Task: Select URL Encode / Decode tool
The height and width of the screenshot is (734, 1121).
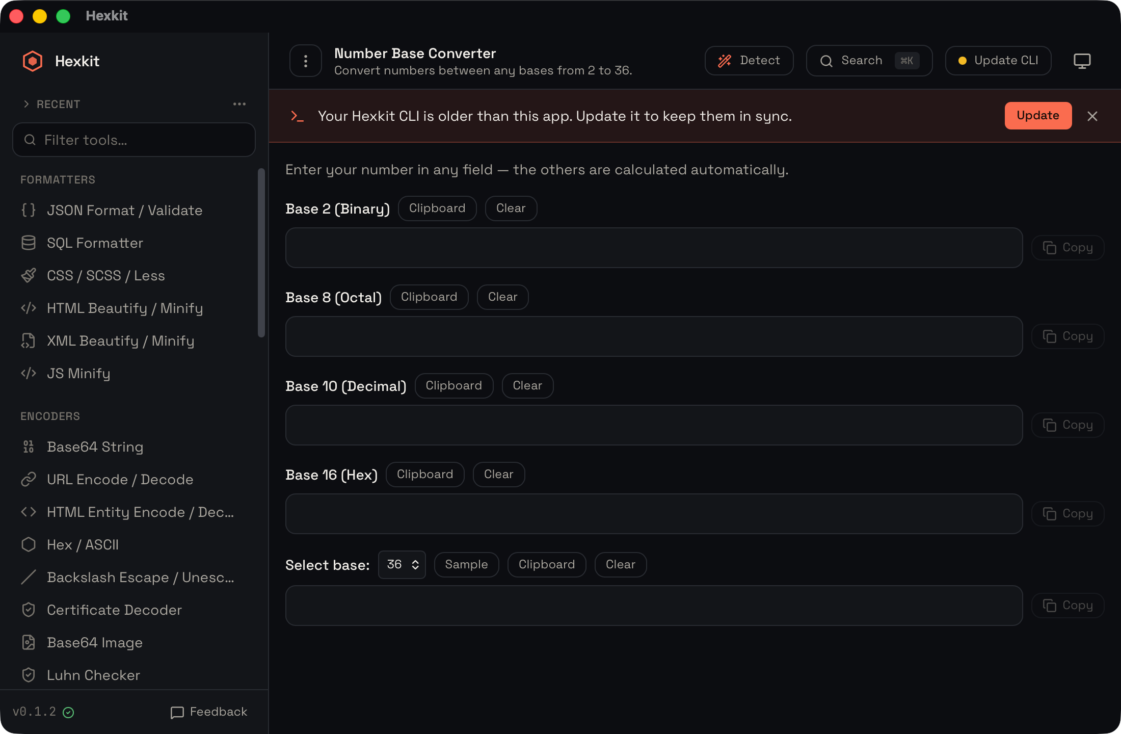Action: [134, 480]
